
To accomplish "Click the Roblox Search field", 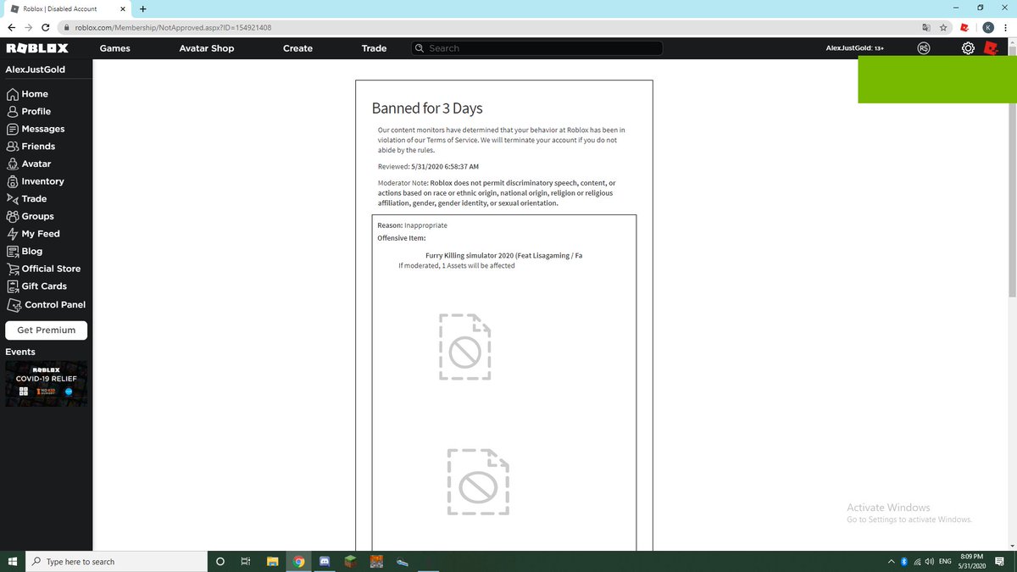I will click(537, 48).
